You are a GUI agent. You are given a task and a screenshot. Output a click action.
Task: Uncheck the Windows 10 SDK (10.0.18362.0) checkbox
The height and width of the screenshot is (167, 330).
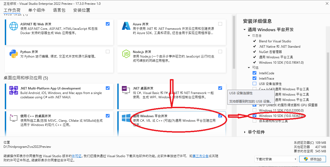254,116
